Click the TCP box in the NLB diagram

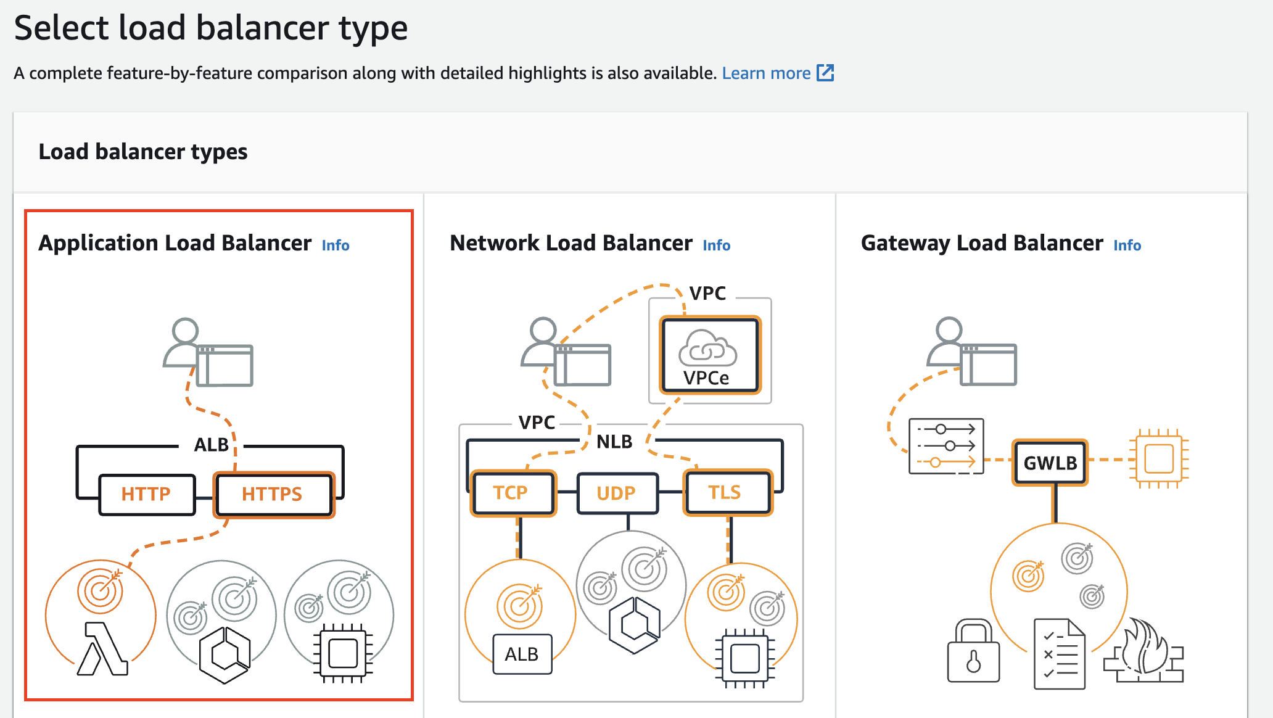(x=513, y=493)
